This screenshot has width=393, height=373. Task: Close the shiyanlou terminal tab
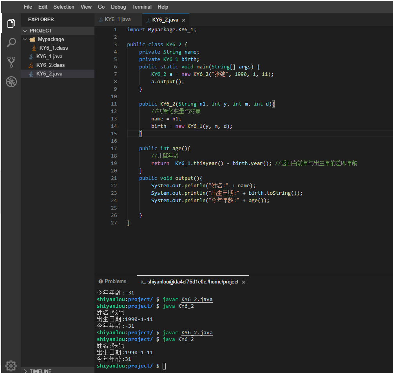[x=243, y=282]
